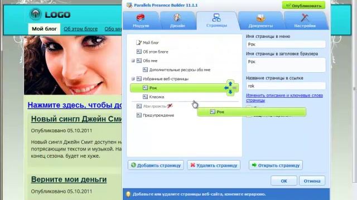Select the Обо мне page in the tree
The image size is (357, 200).
[x=150, y=61]
